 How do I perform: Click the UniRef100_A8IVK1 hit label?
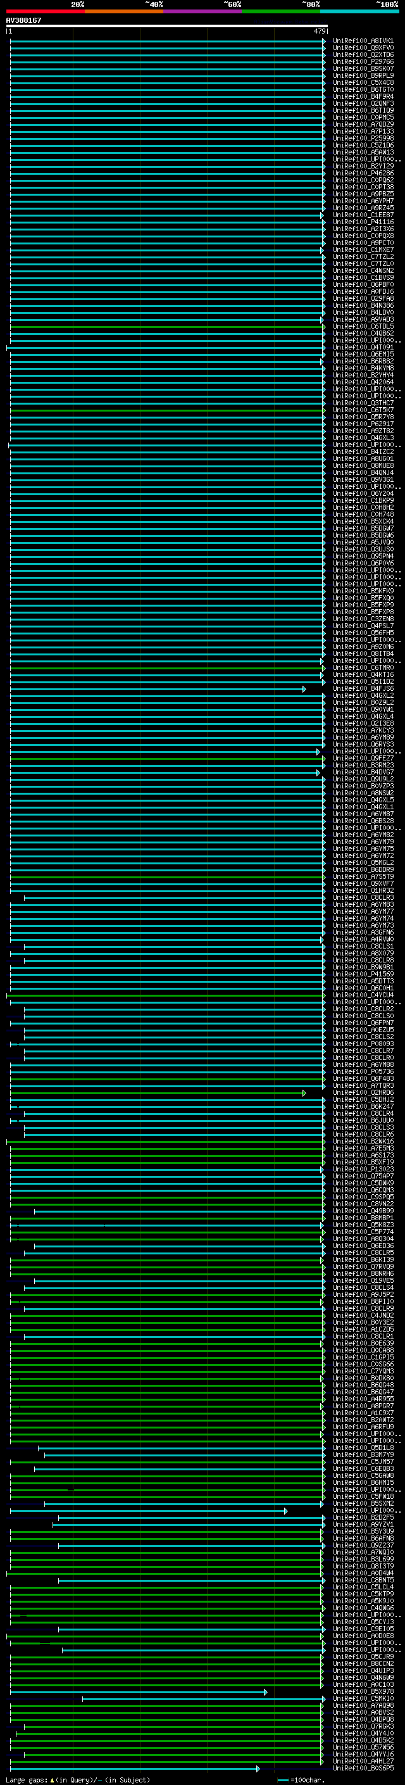click(x=363, y=41)
